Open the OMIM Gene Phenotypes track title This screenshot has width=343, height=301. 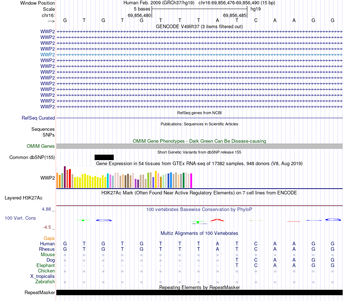pos(199,141)
